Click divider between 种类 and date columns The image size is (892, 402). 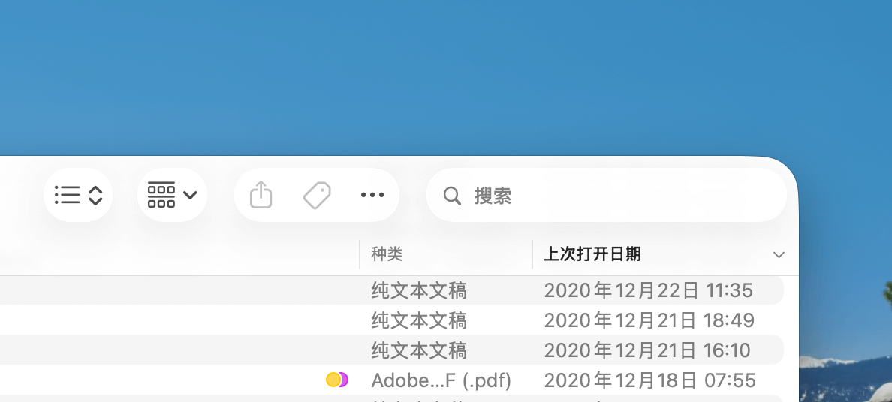point(532,254)
